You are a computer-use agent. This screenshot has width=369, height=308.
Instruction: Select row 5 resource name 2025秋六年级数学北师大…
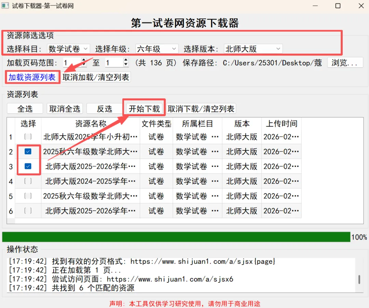(x=91, y=196)
